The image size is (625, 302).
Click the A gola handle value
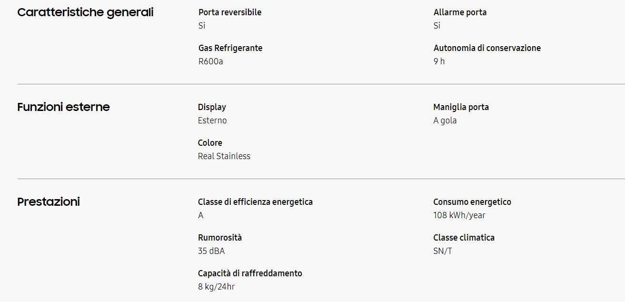[x=445, y=121]
